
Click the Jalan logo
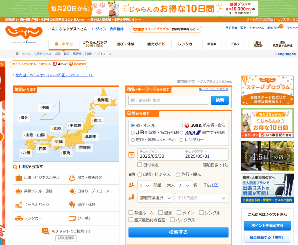24,33
